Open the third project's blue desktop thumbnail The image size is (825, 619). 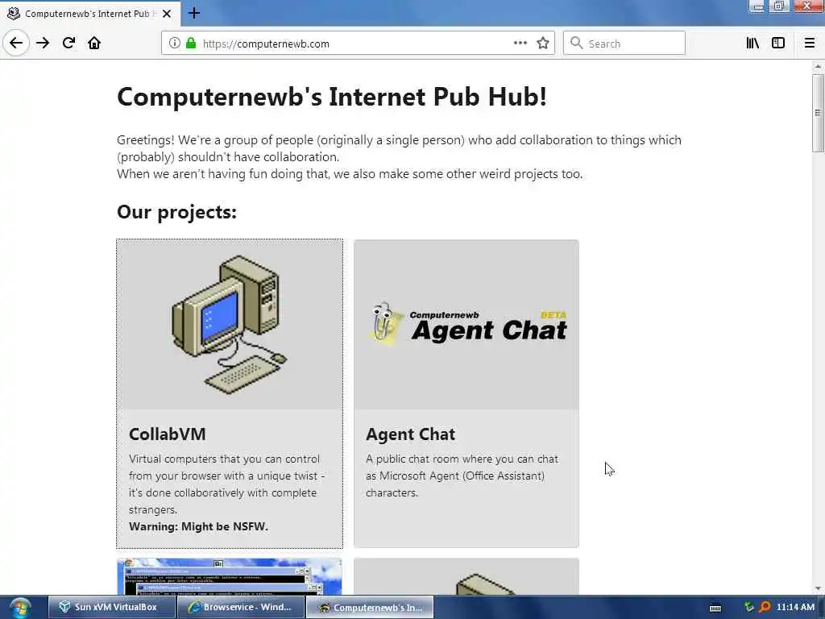click(230, 577)
